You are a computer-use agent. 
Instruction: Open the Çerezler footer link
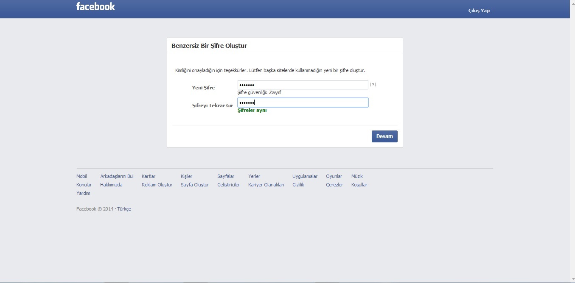(x=334, y=185)
